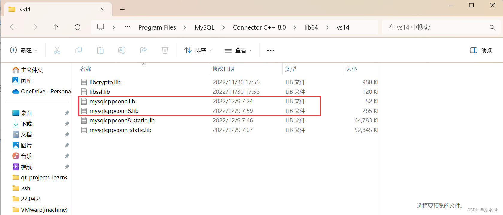The height and width of the screenshot is (215, 503).
Task: Navigate to Connector C++ 8.0 breadcrumb
Action: coord(259,27)
